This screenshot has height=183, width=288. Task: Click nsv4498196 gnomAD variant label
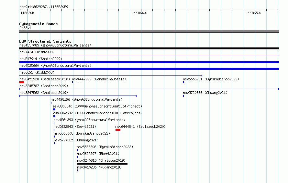(x=86, y=99)
